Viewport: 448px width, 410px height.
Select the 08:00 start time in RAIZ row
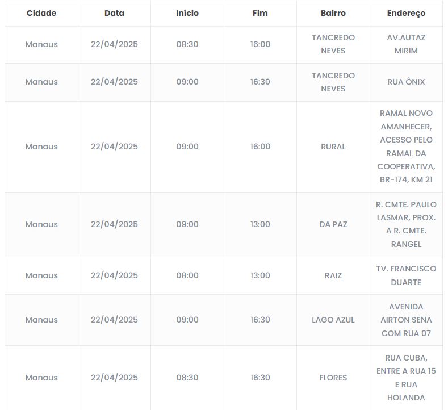click(187, 275)
